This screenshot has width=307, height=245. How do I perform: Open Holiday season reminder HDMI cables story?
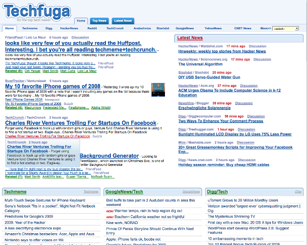224,164
